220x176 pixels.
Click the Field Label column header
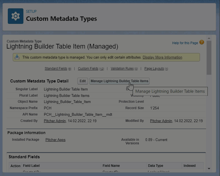coord(31,166)
